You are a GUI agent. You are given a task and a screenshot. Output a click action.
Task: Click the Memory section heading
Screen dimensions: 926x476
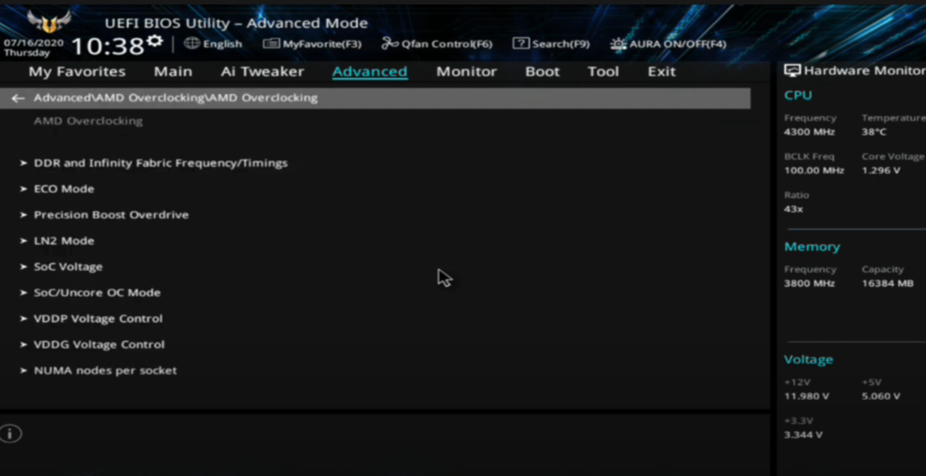(x=812, y=247)
